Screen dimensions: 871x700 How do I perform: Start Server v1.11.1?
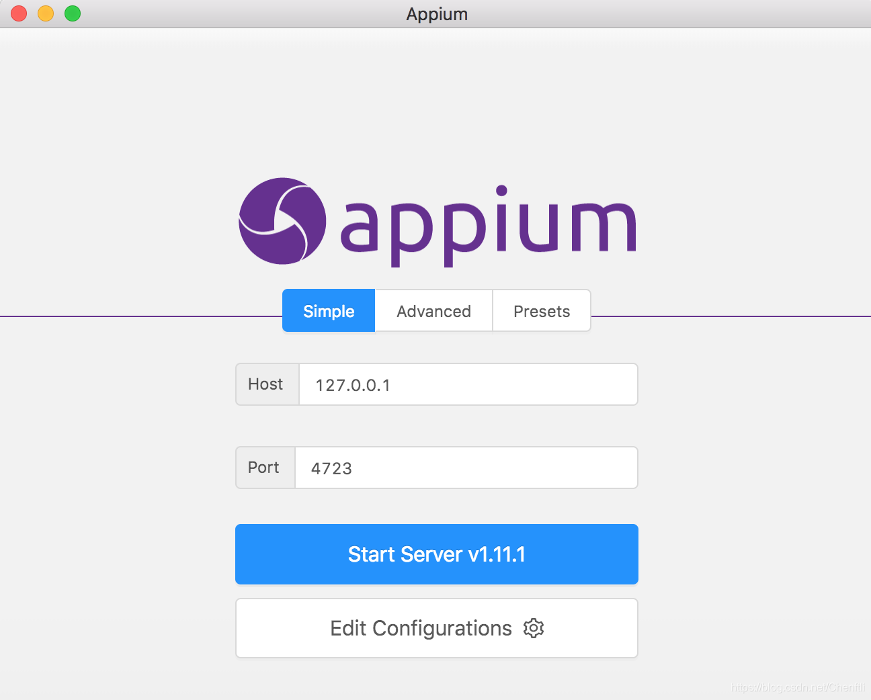[437, 554]
